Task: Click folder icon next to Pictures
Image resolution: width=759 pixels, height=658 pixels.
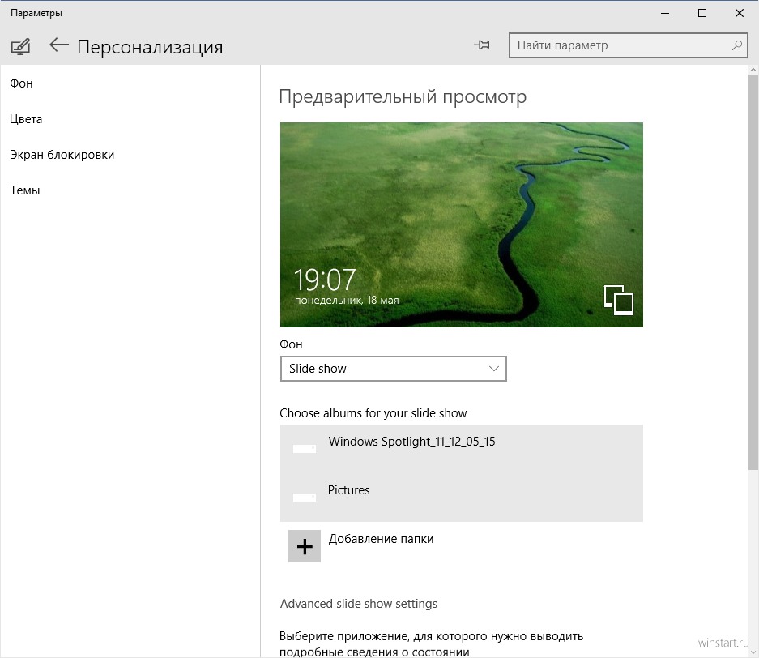Action: click(x=305, y=498)
